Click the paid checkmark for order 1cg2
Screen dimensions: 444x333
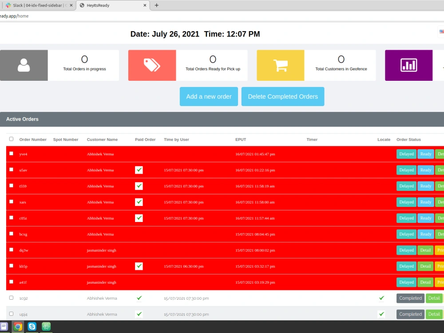pyautogui.click(x=139, y=298)
